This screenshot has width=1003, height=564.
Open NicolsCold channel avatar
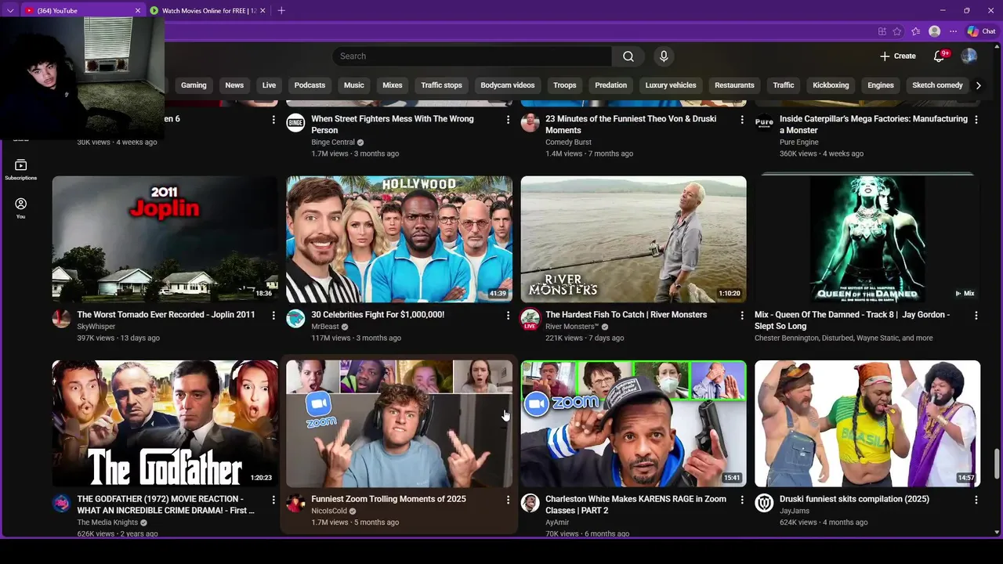[295, 503]
